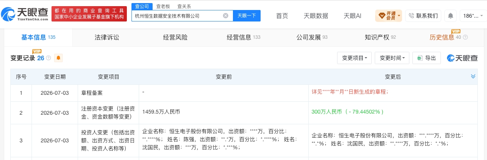This screenshot has width=487, height=160.
Task: Open the 经营风险 tab
Action: point(175,37)
